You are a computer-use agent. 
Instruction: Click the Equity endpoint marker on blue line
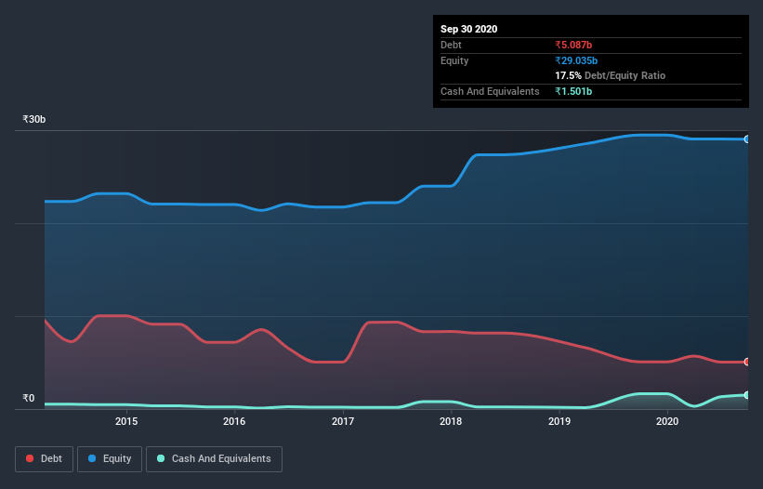coord(747,139)
